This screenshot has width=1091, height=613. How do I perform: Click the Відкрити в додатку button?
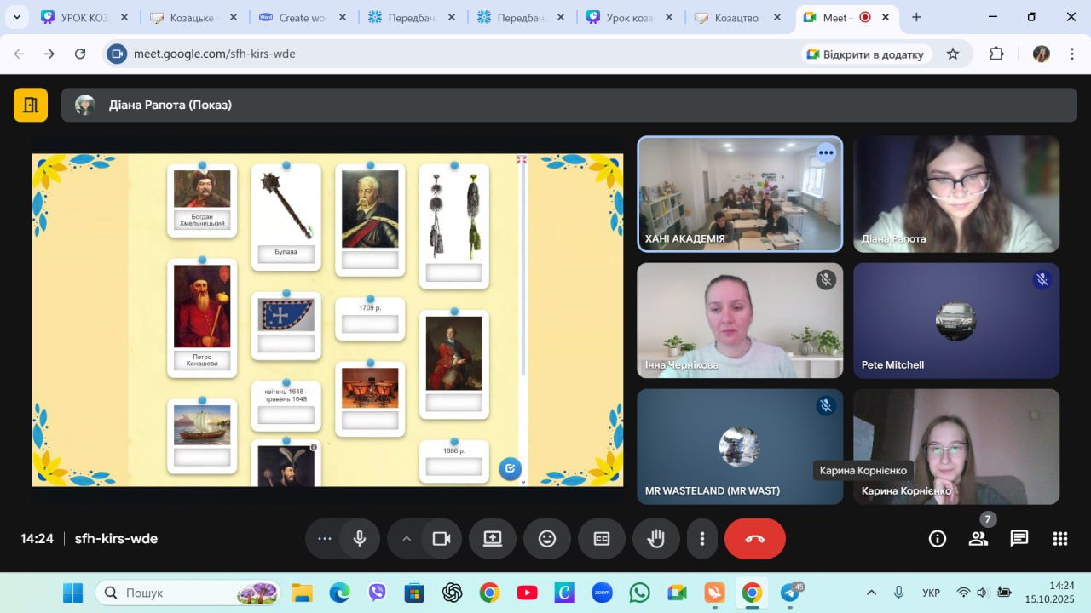(864, 54)
